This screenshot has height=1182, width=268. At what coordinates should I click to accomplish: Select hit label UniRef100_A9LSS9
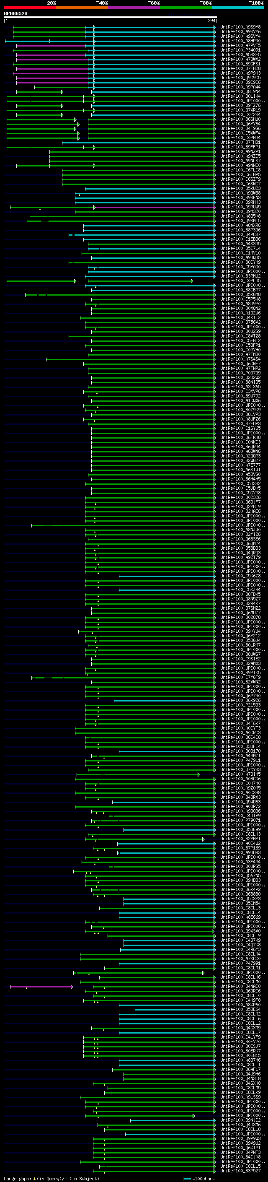pos(240,1097)
